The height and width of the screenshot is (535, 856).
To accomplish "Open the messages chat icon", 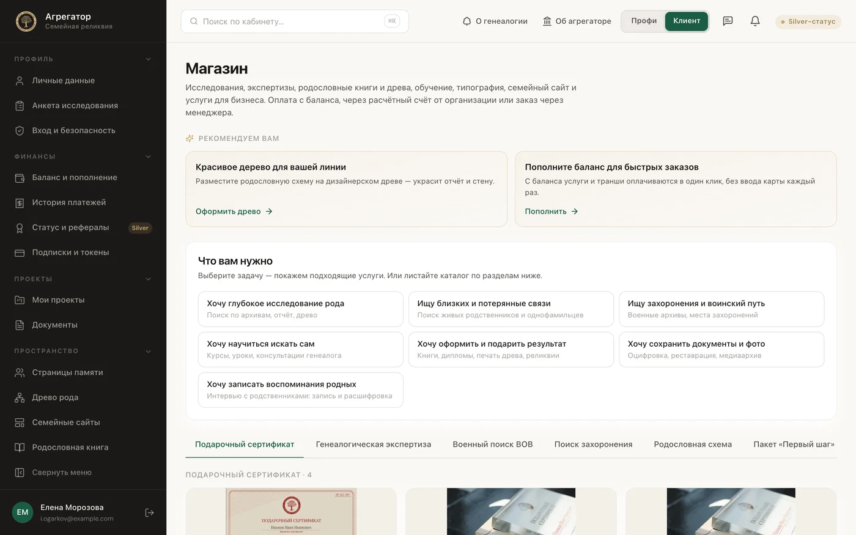I will tap(728, 21).
